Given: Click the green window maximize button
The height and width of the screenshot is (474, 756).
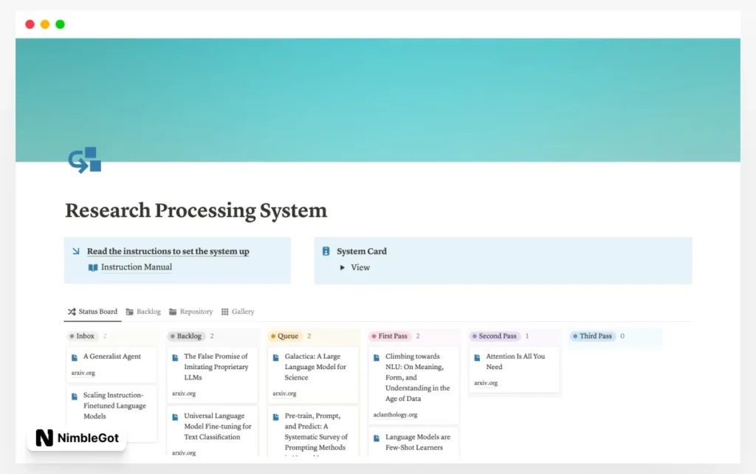Looking at the screenshot, I should coord(61,24).
